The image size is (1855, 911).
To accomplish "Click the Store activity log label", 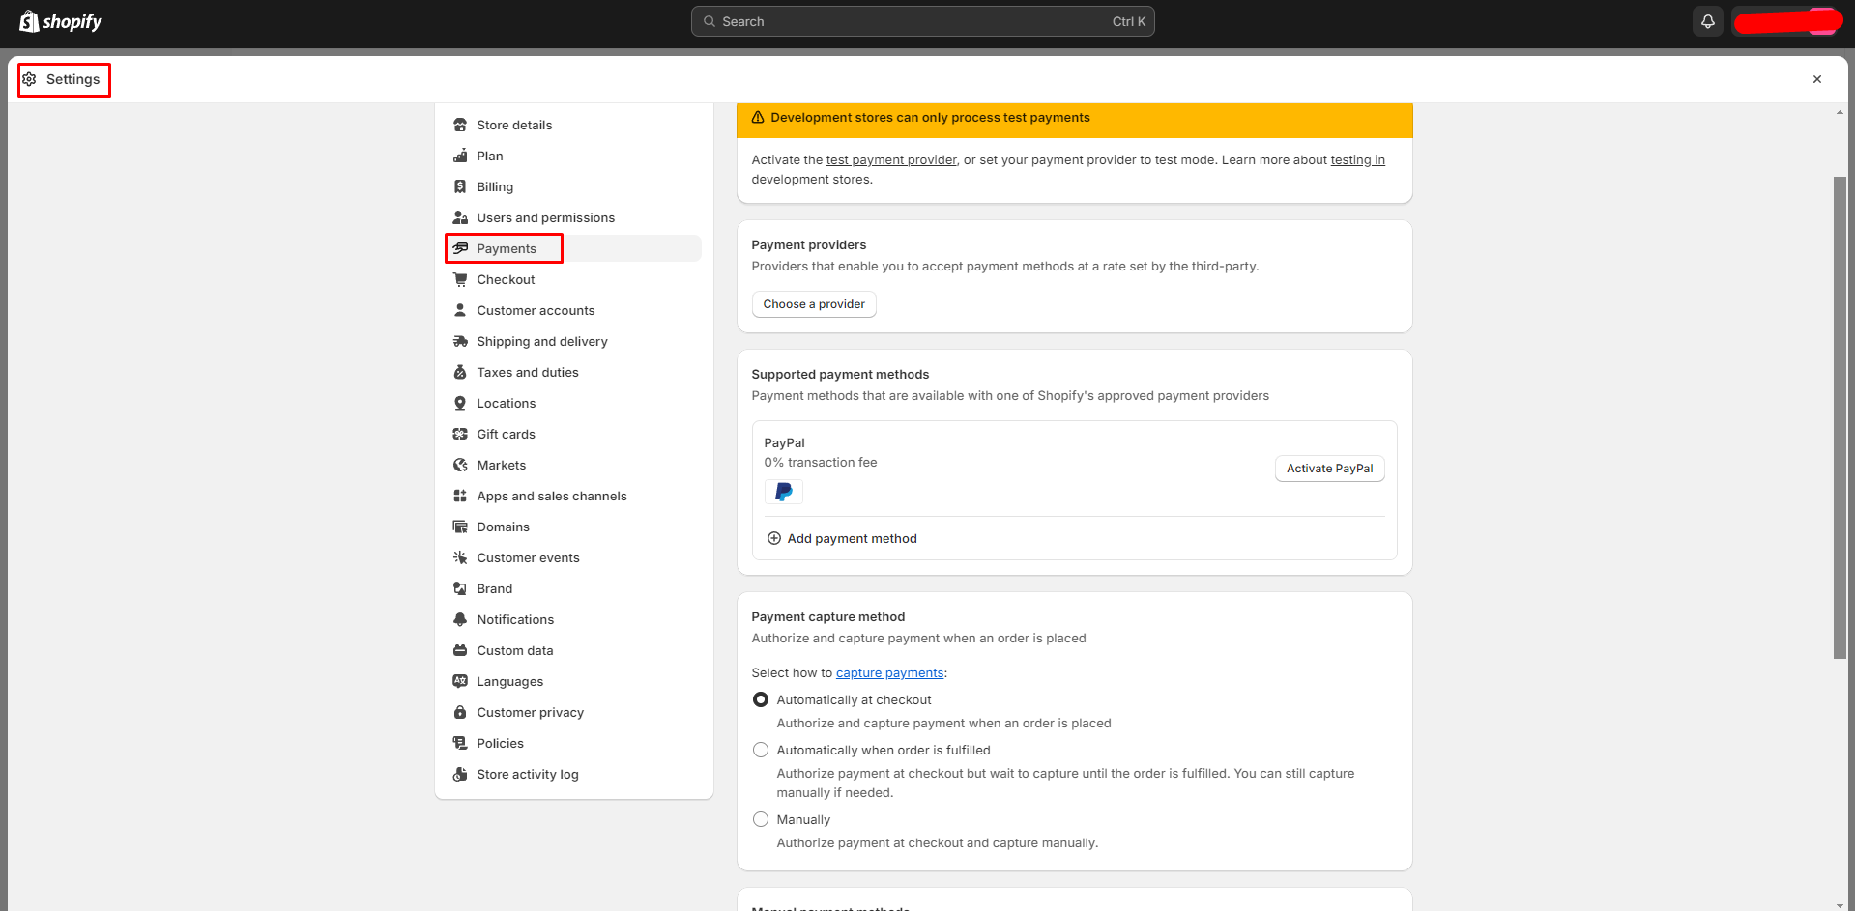I will pyautogui.click(x=528, y=774).
